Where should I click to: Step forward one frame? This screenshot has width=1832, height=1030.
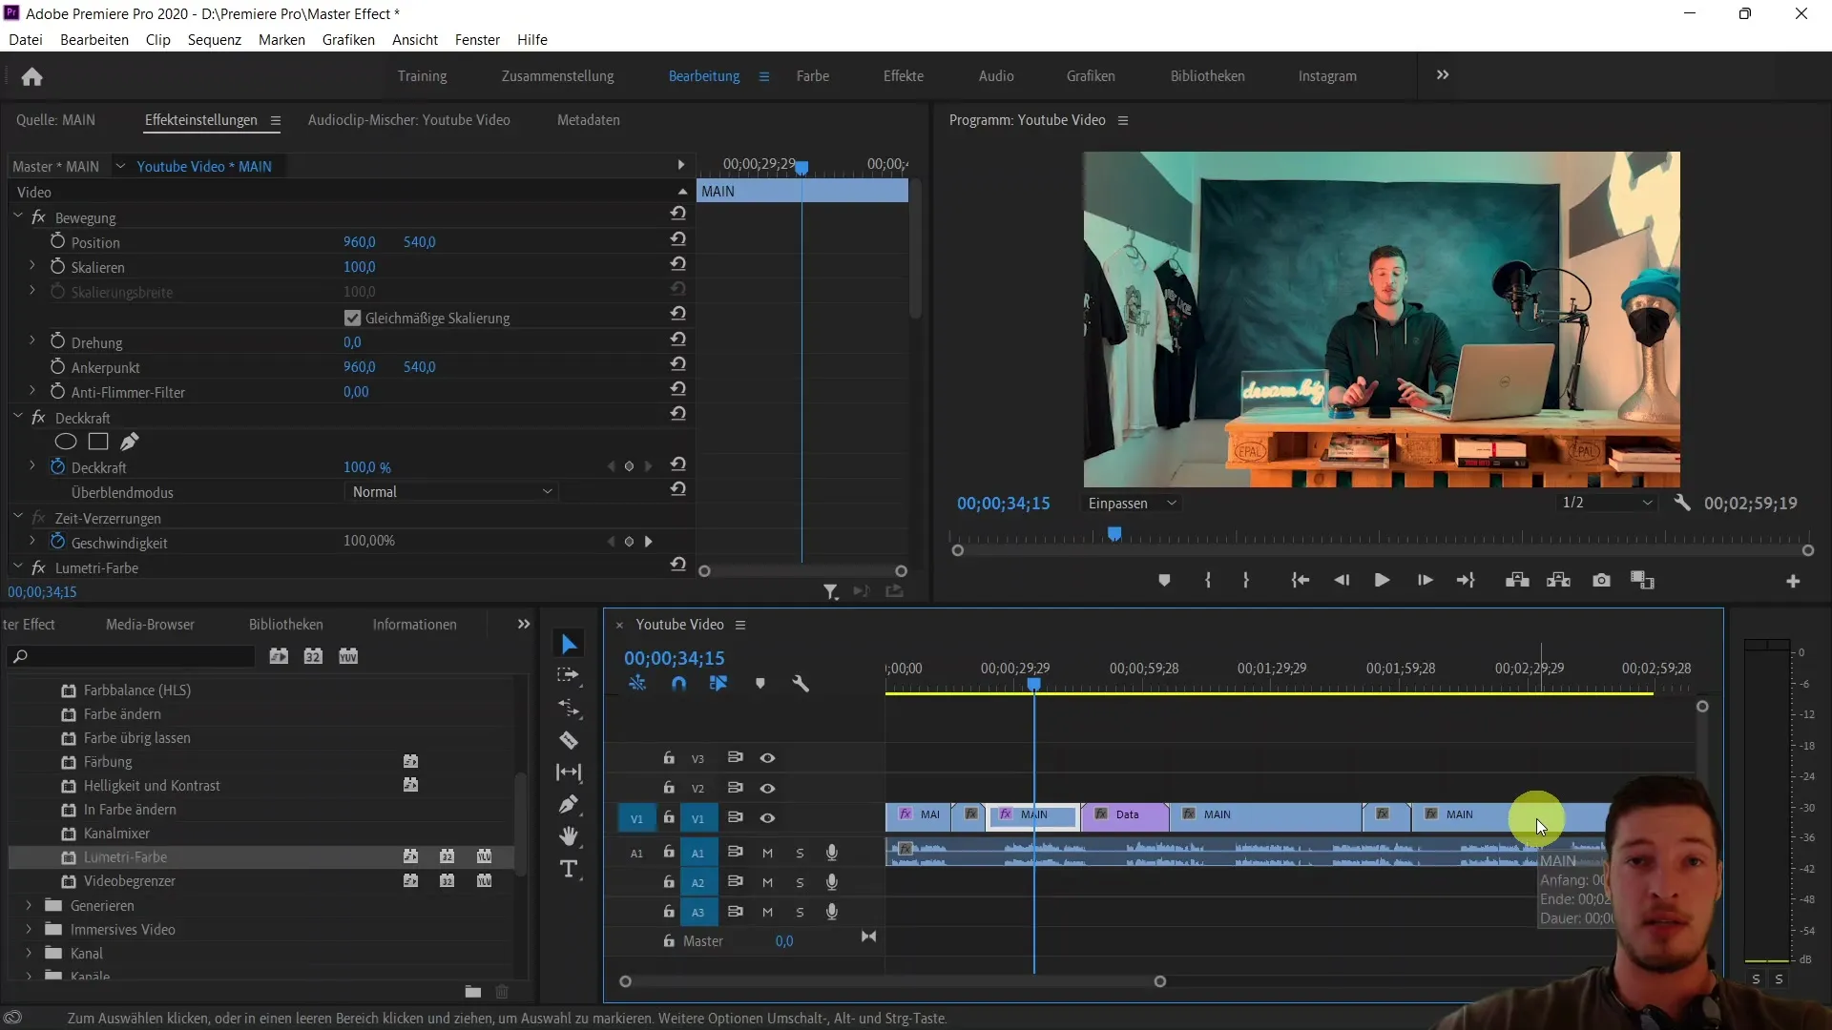pyautogui.click(x=1425, y=580)
